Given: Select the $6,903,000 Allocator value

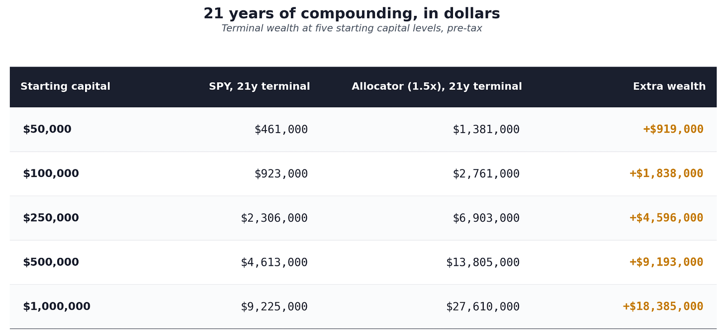Looking at the screenshot, I should 486,218.
